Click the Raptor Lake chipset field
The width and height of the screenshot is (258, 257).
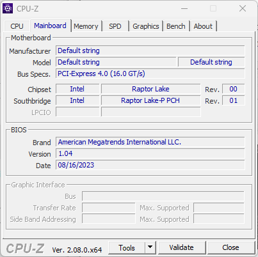(x=150, y=89)
